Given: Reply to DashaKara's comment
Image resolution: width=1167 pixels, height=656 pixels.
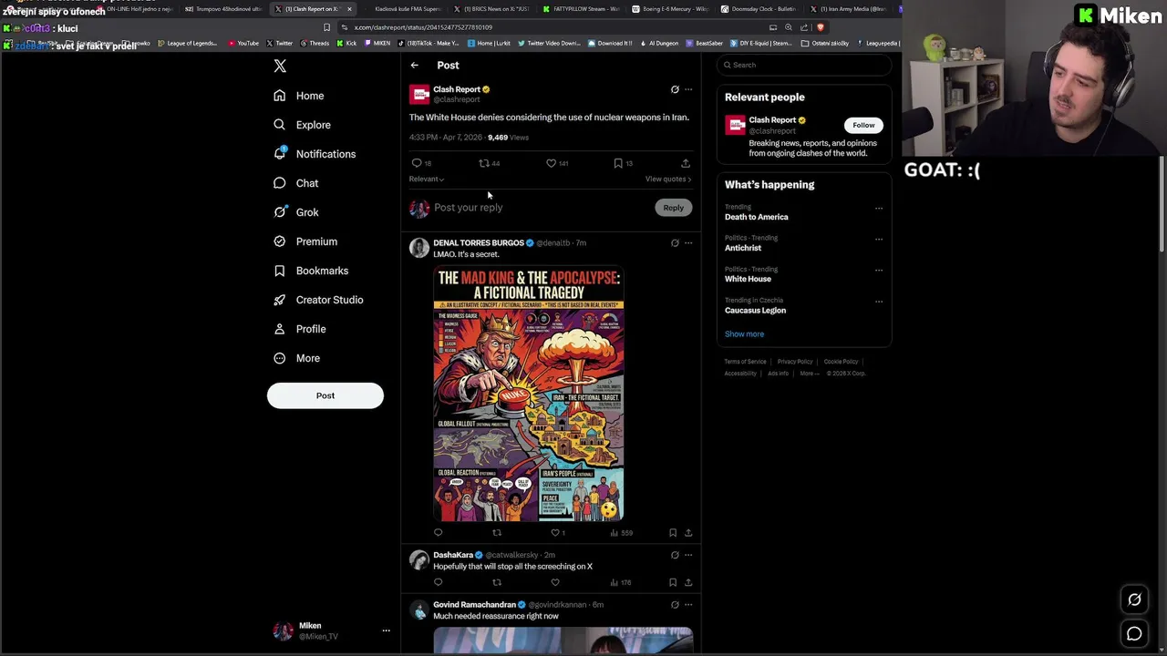Looking at the screenshot, I should coord(438,582).
